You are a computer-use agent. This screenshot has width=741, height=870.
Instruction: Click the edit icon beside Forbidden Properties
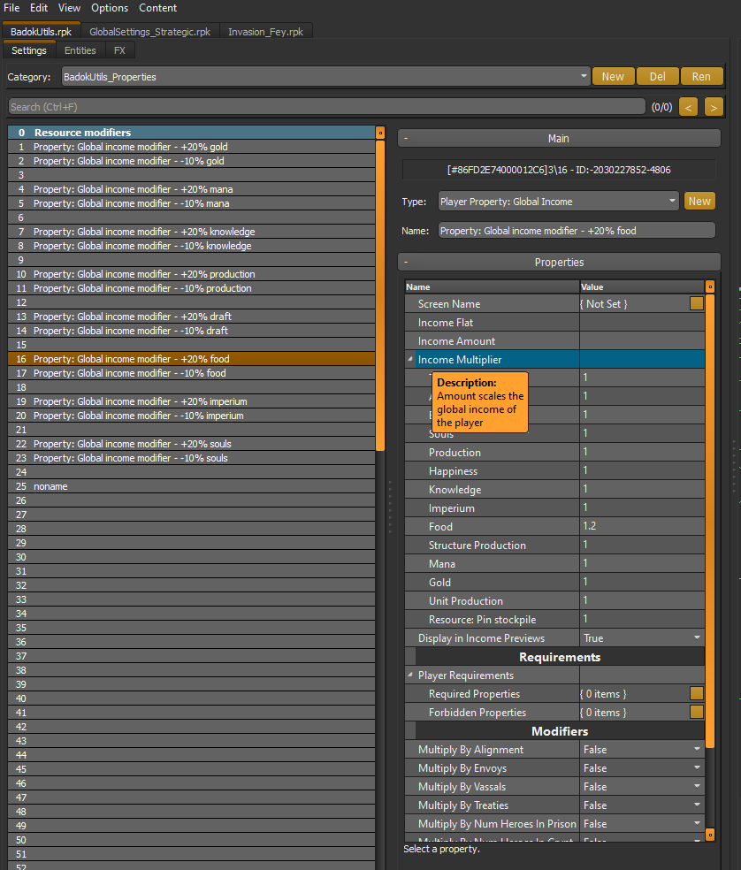pyautogui.click(x=697, y=712)
